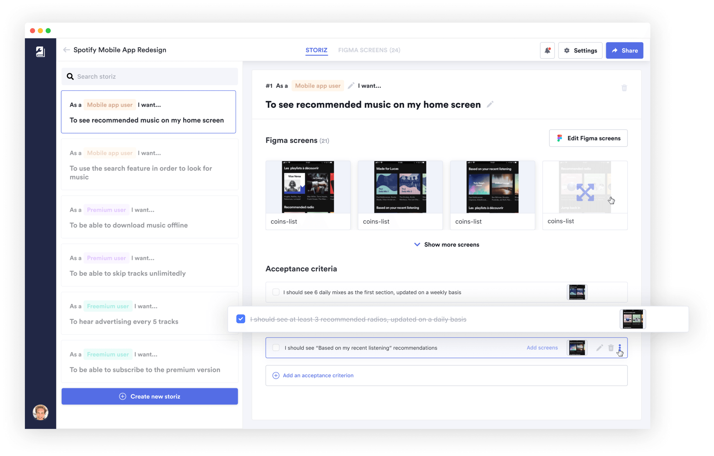Click Edit Figma screens
This screenshot has height=456, width=714.
pyautogui.click(x=588, y=138)
